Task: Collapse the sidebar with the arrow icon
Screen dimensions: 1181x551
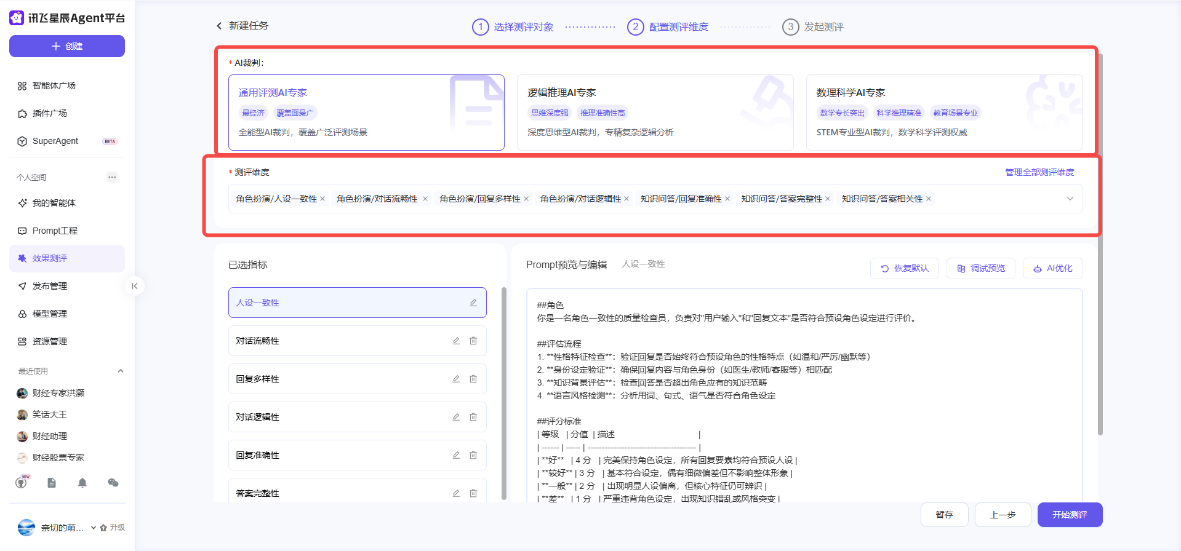Action: (135, 286)
